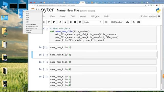Click the kernel status circle indicator
The width and height of the screenshot is (164, 92).
pyautogui.click(x=159, y=16)
